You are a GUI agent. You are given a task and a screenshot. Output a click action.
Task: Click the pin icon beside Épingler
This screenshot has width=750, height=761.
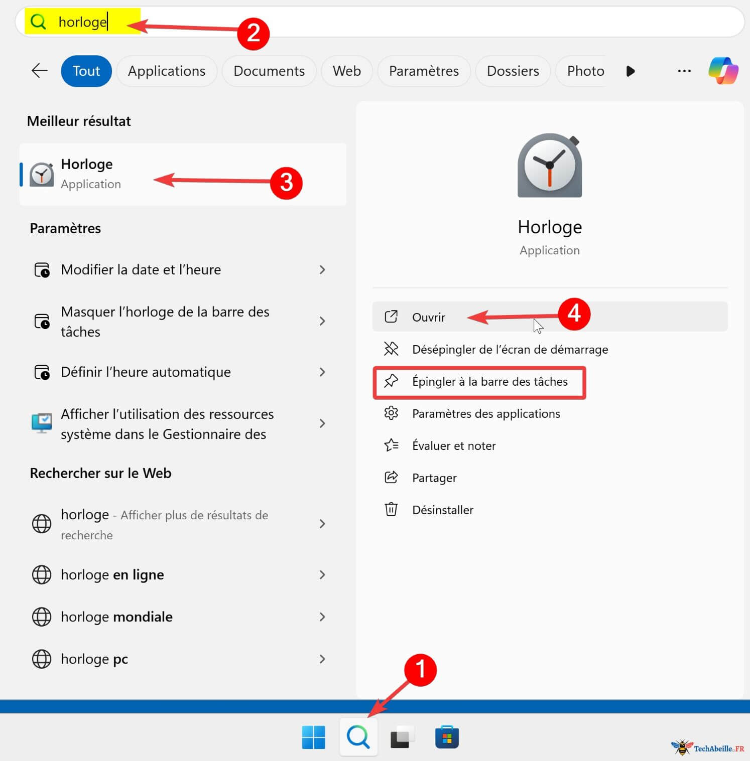391,381
